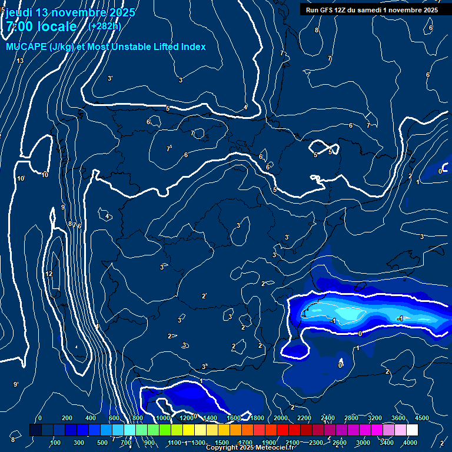Screen dimensions: 452x452
Task: Click the '100' legend scale label
Action: pos(55,443)
